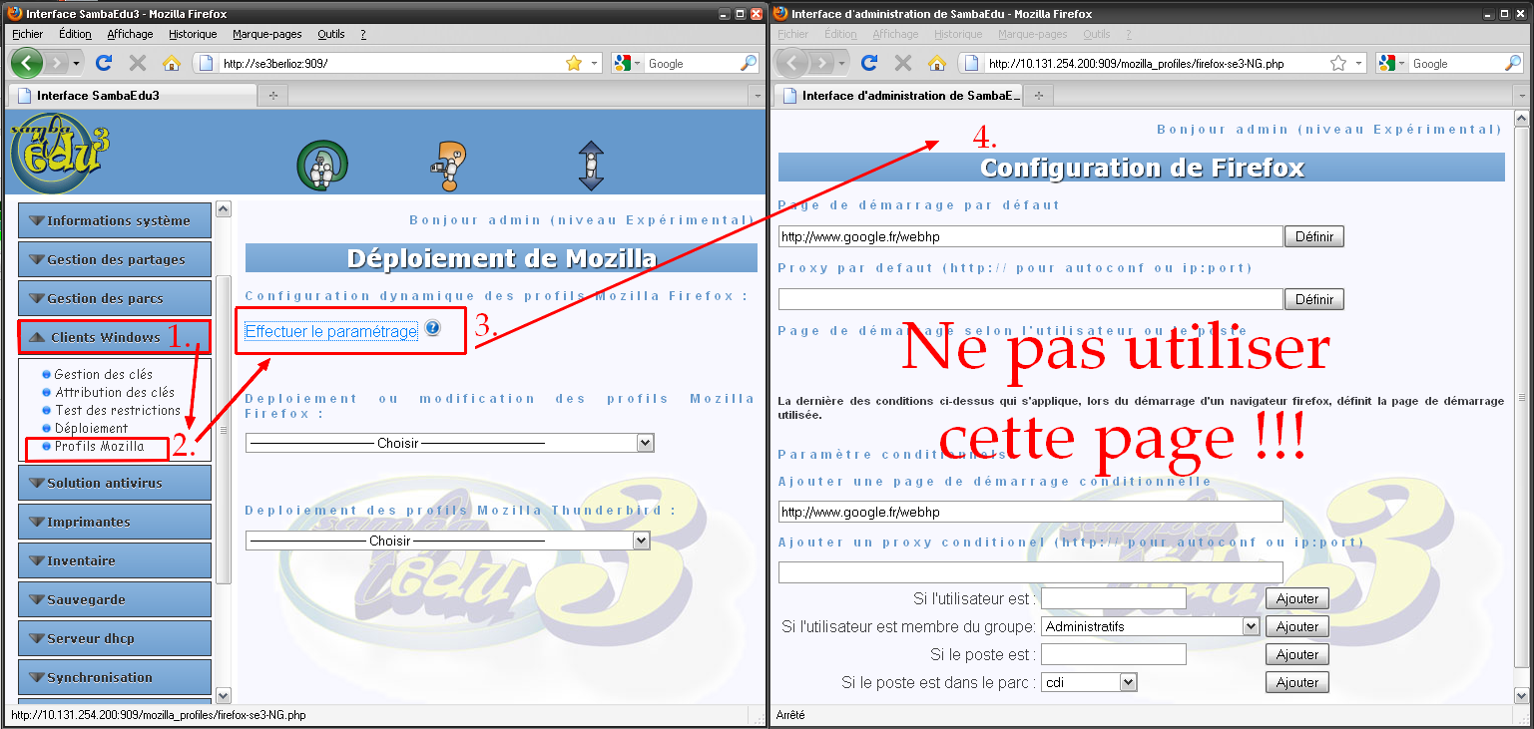Open Thunderbird profile Choisir dropdown
1534x729 pixels.
click(x=448, y=541)
